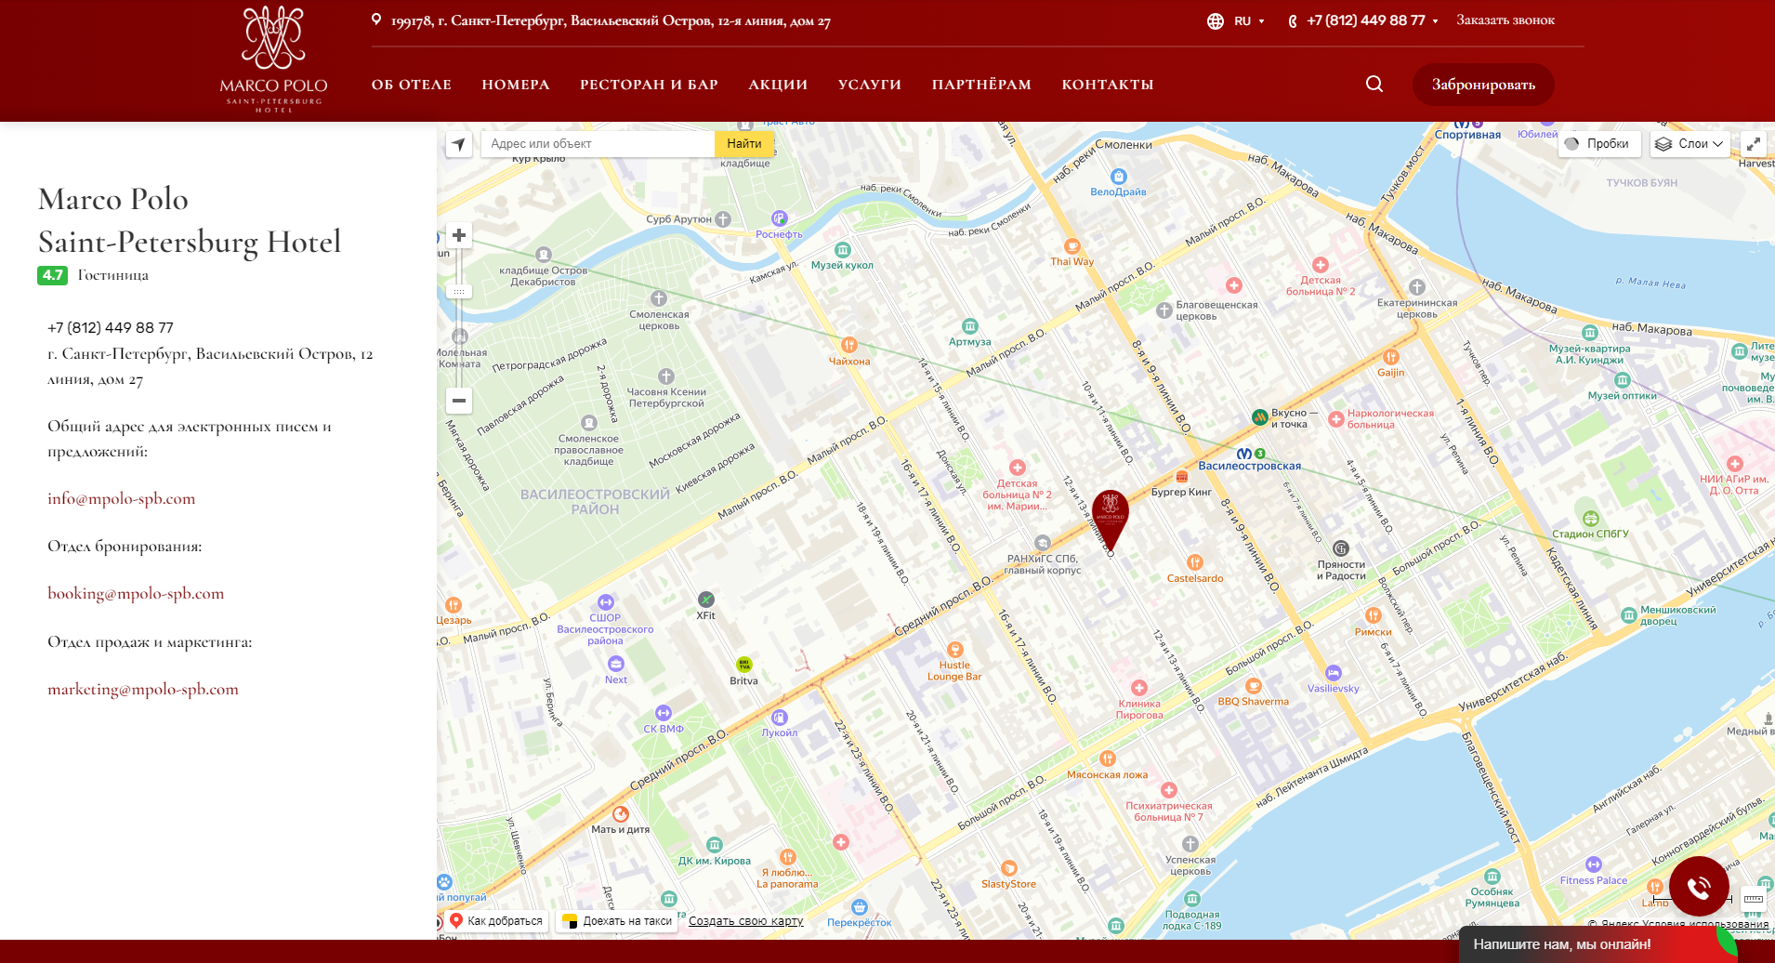
Task: Open the КОНТАКТЫ menu item
Action: click(1108, 85)
